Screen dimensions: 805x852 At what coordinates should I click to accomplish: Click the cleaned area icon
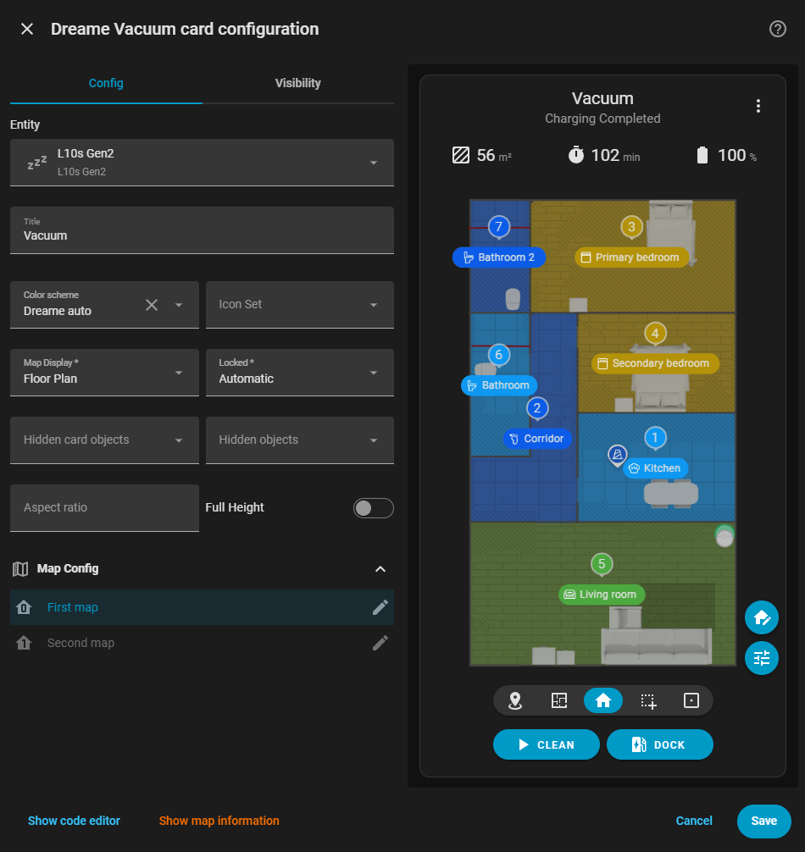[x=460, y=155]
